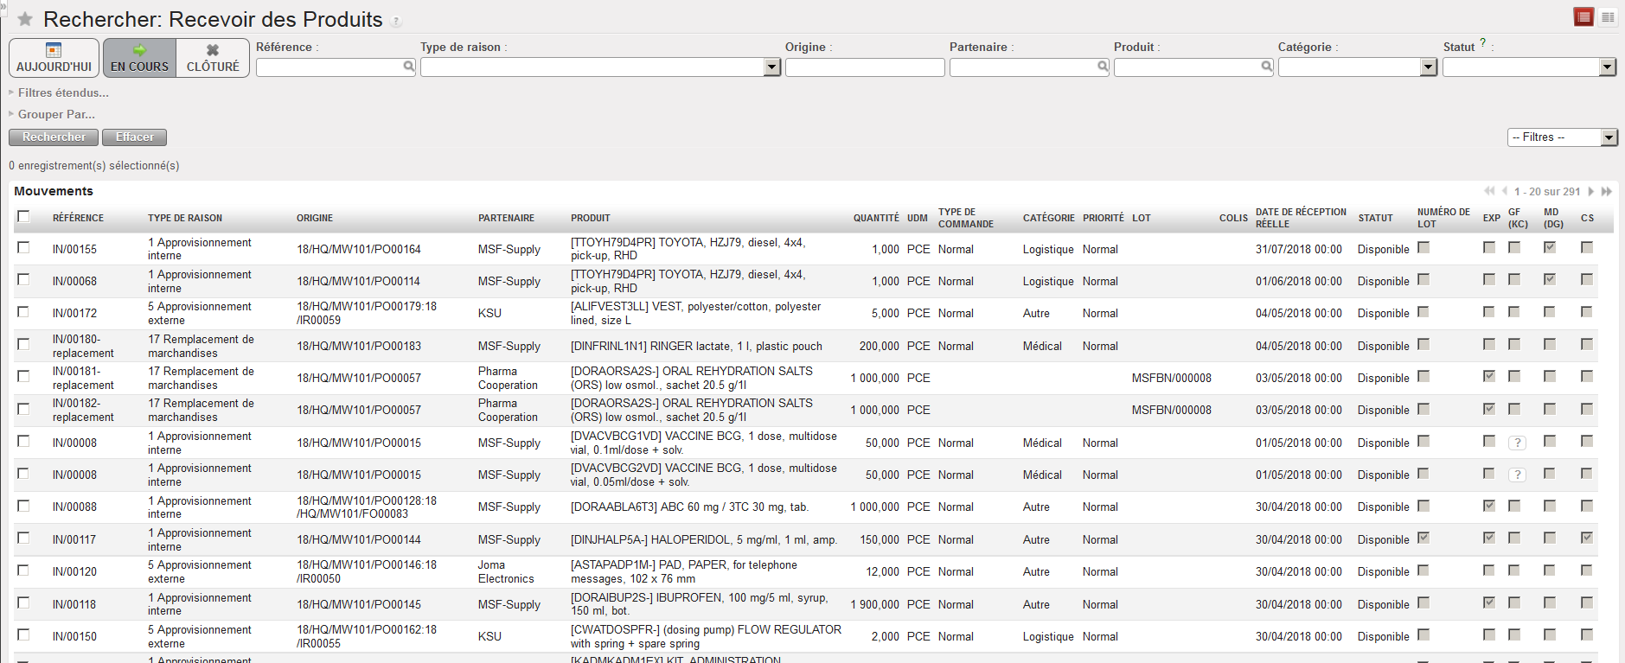The height and width of the screenshot is (663, 1625).
Task: Sort by Date de réception réelle column
Action: pyautogui.click(x=1300, y=218)
